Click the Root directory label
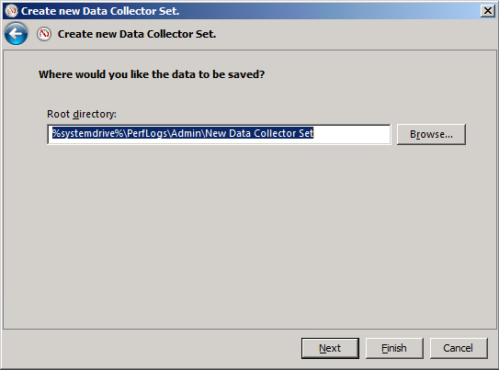 (x=82, y=114)
